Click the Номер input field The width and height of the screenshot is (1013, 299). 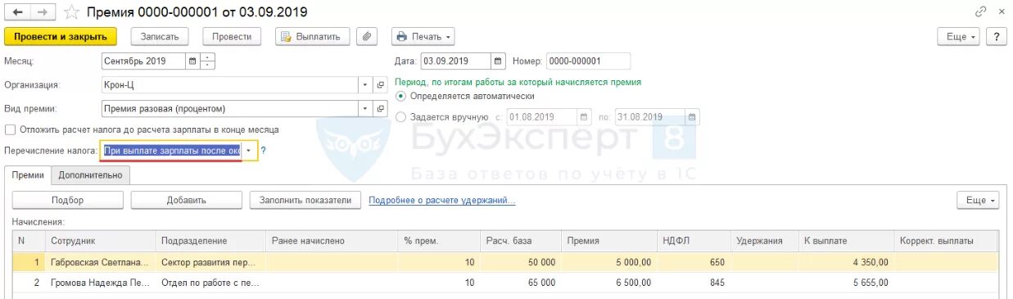pyautogui.click(x=588, y=61)
